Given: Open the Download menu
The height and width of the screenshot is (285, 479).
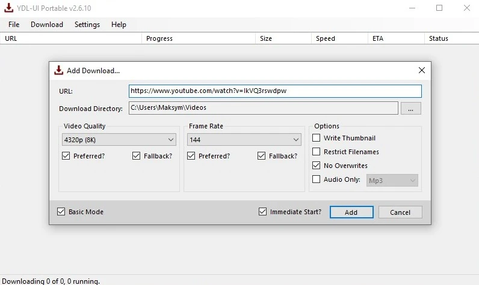Looking at the screenshot, I should coord(47,25).
